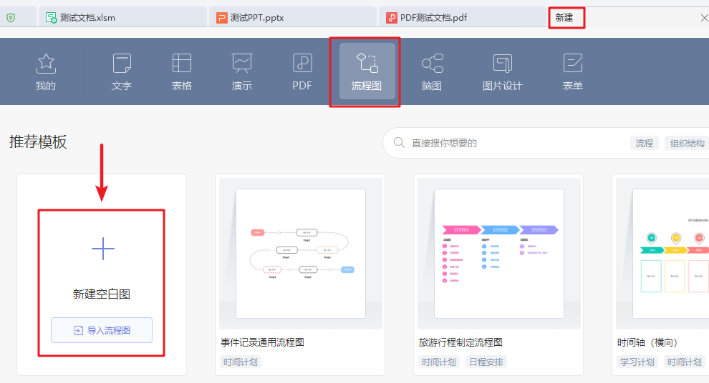The image size is (709, 383).
Task: Select the 新建 tab
Action: tap(564, 18)
